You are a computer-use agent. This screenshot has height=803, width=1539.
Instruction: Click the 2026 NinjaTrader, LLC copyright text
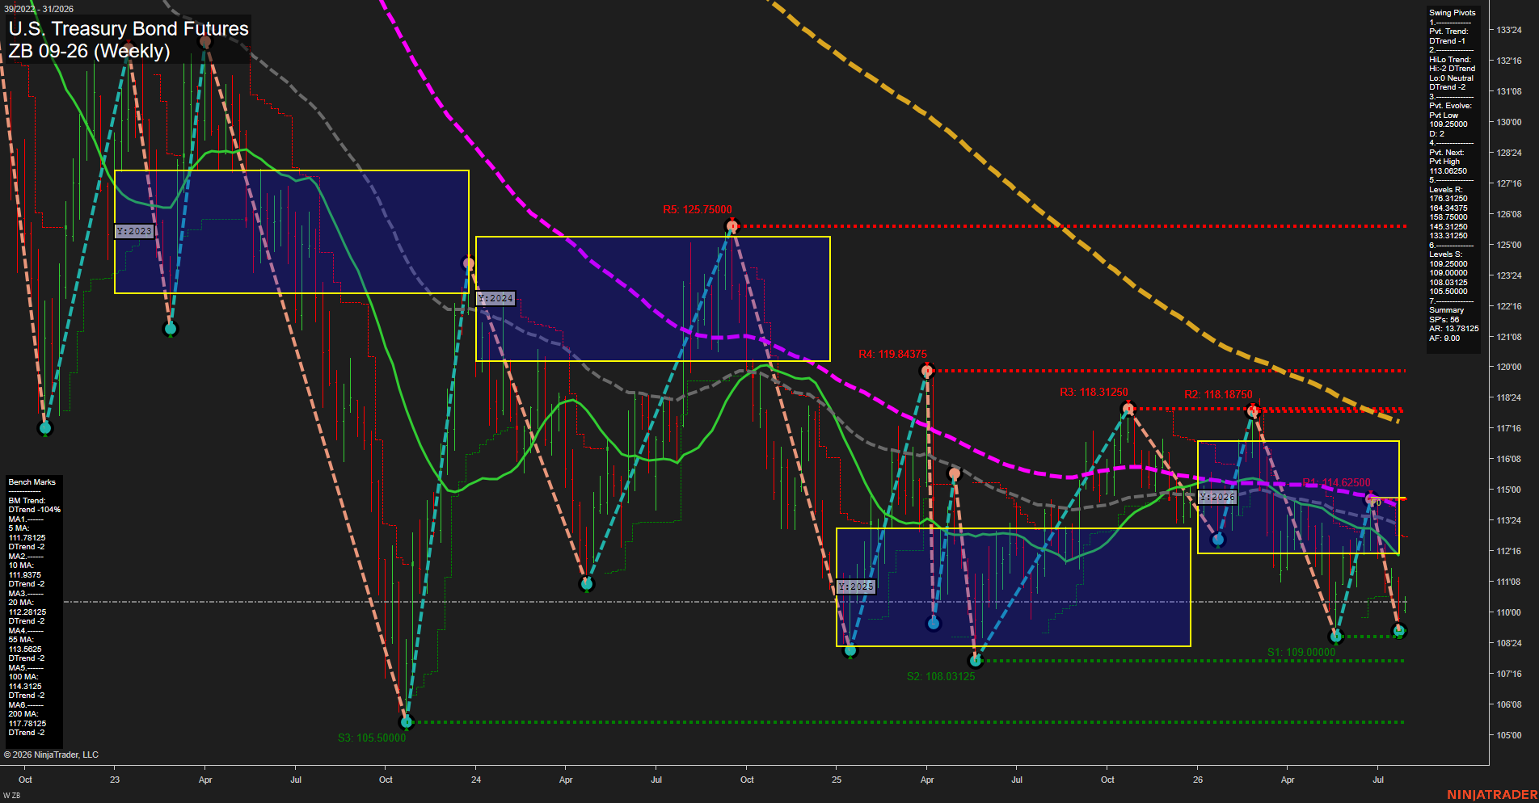pos(51,755)
